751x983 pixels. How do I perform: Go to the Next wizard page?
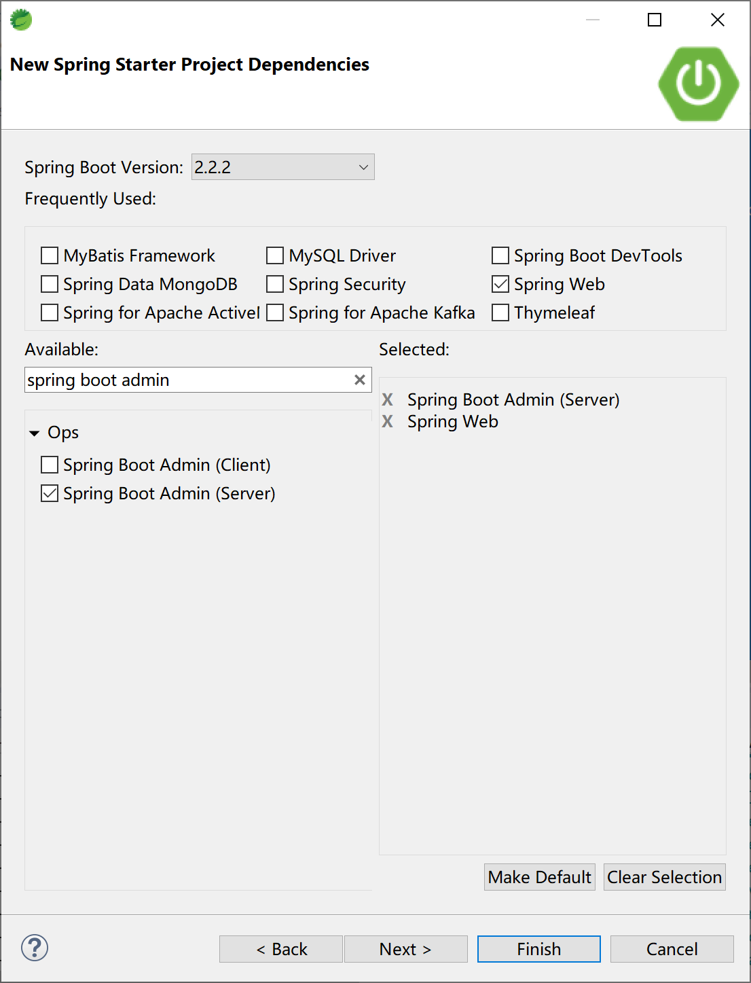click(x=405, y=949)
